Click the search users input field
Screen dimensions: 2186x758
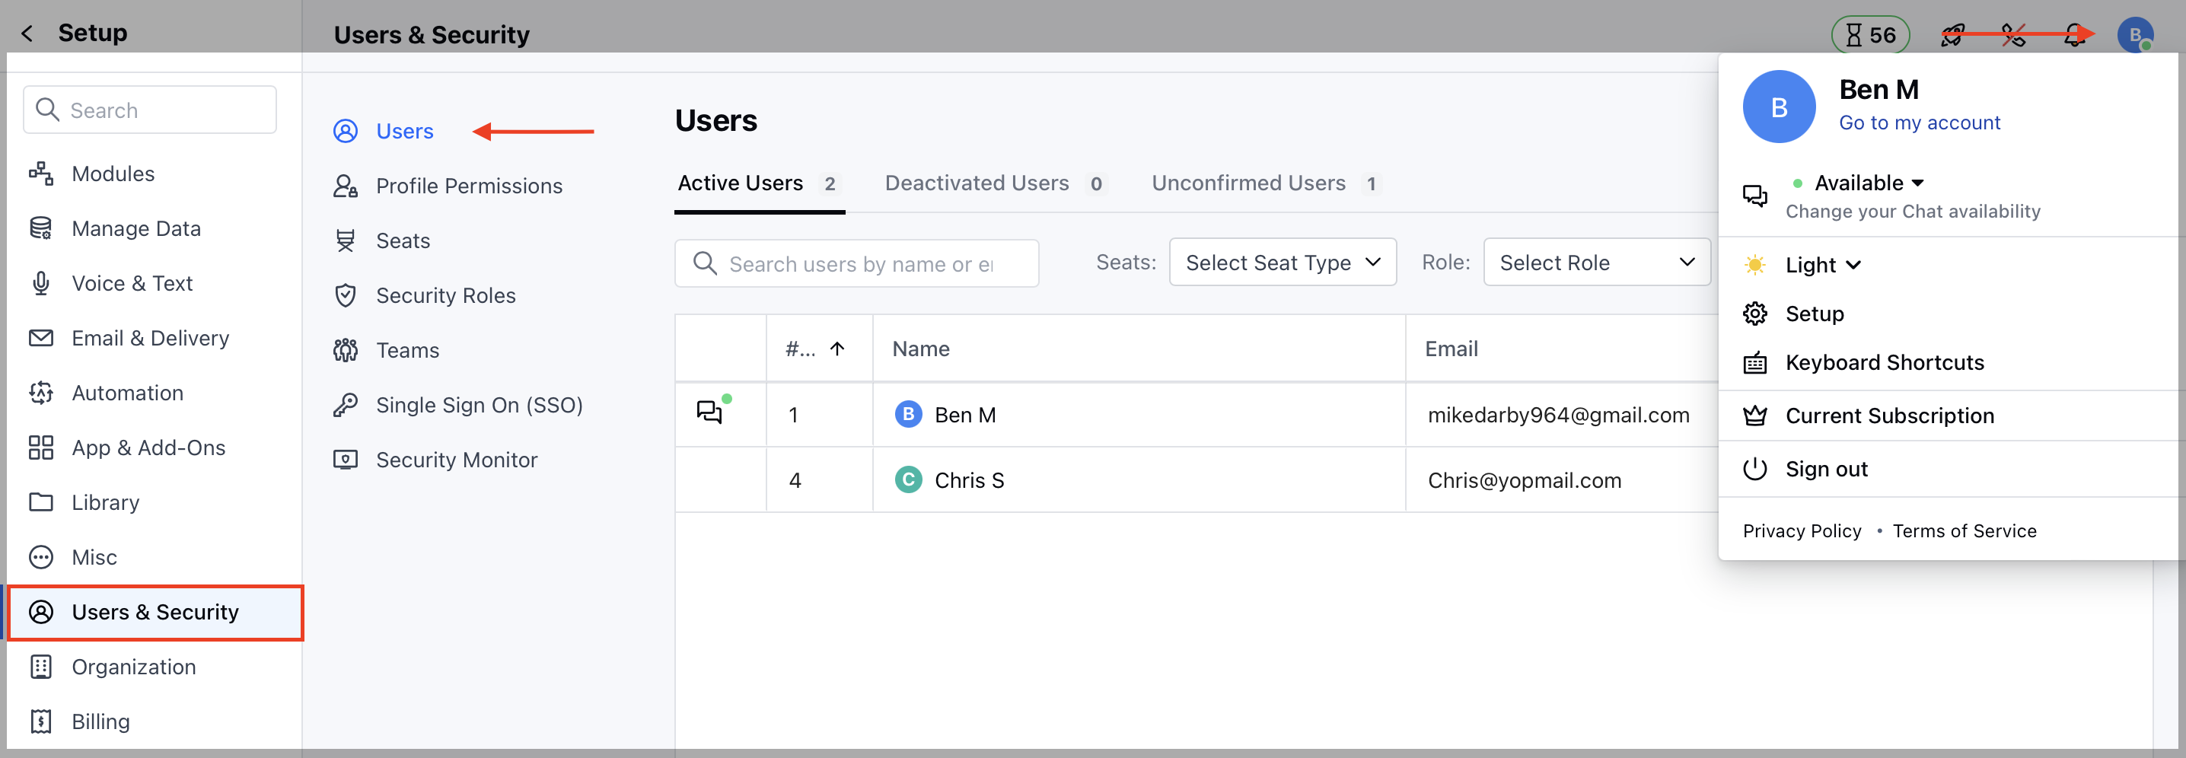click(857, 263)
